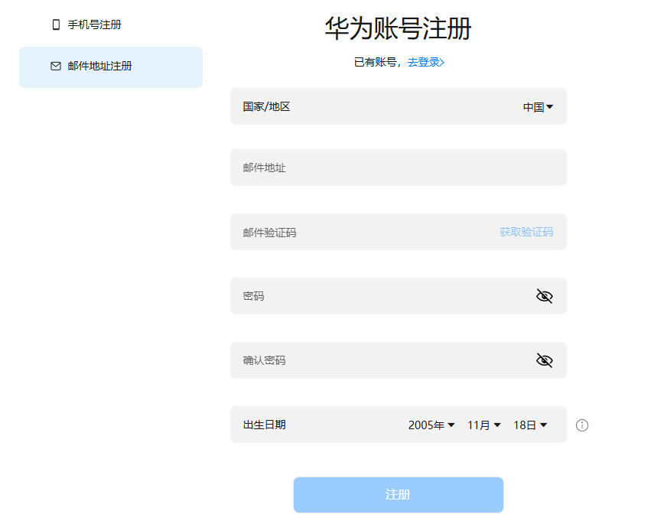664x524 pixels.
Task: Select the 邮件地址注册 tab
Action: coord(111,67)
